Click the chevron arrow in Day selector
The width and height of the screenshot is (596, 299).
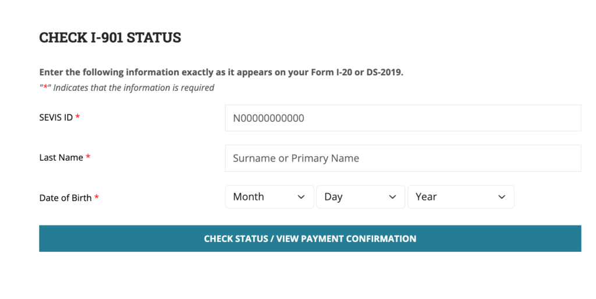(392, 197)
